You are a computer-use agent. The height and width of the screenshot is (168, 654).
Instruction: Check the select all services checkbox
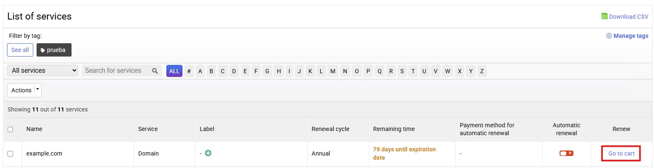coord(10,129)
